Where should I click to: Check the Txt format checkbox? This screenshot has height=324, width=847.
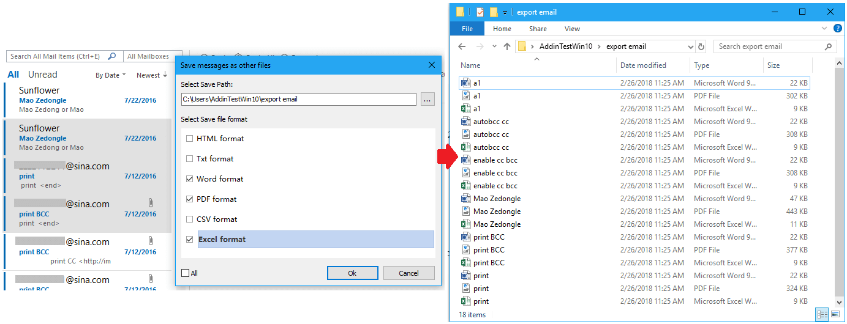pos(190,159)
